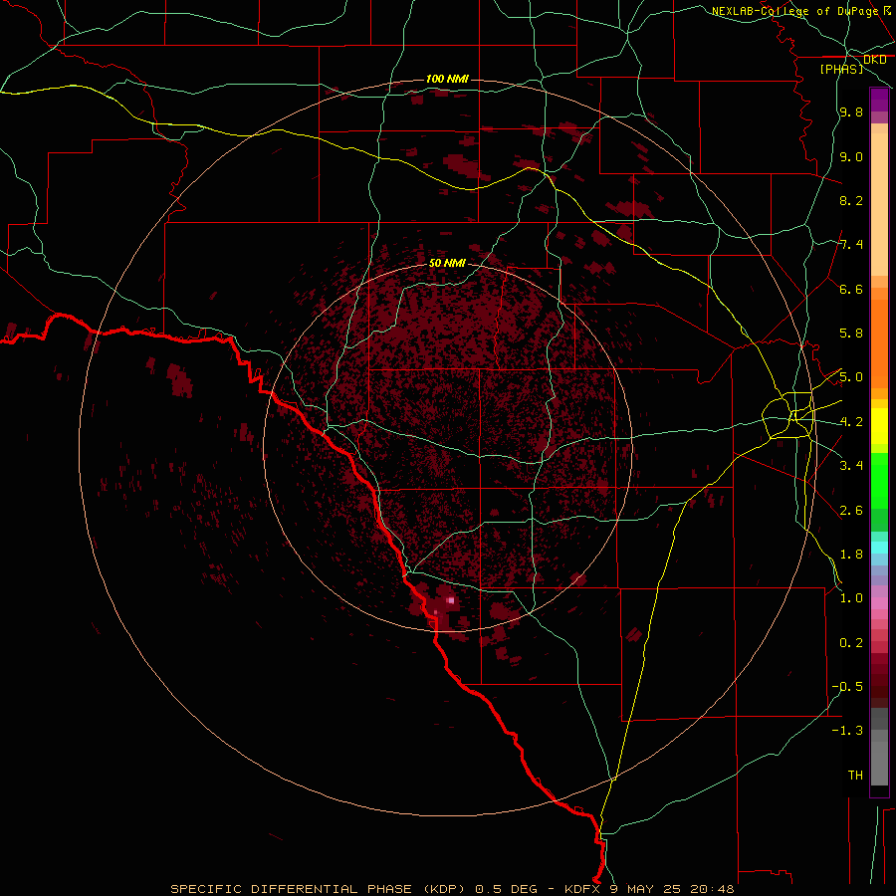This screenshot has width=896, height=896.
Task: Click the 5.0 color scale value
Action: click(x=851, y=377)
